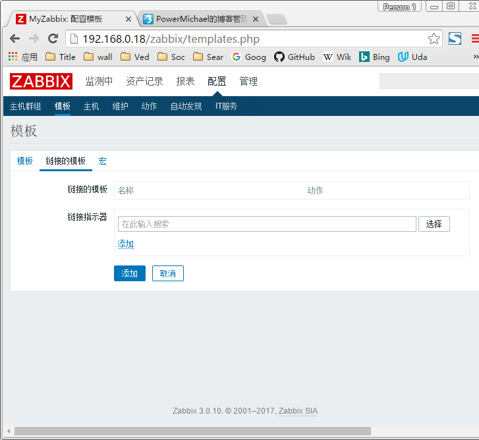Click the 选择 button

(x=434, y=224)
